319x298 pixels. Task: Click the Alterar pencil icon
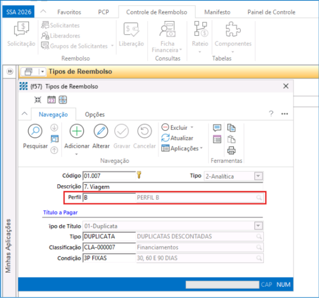click(x=101, y=131)
